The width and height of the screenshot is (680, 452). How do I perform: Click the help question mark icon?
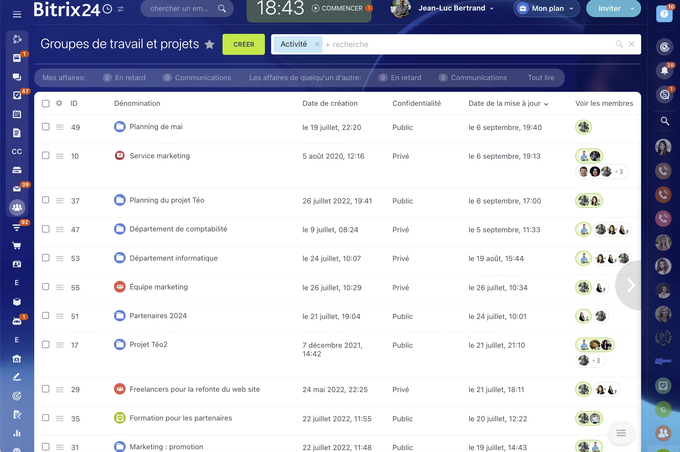click(x=664, y=14)
